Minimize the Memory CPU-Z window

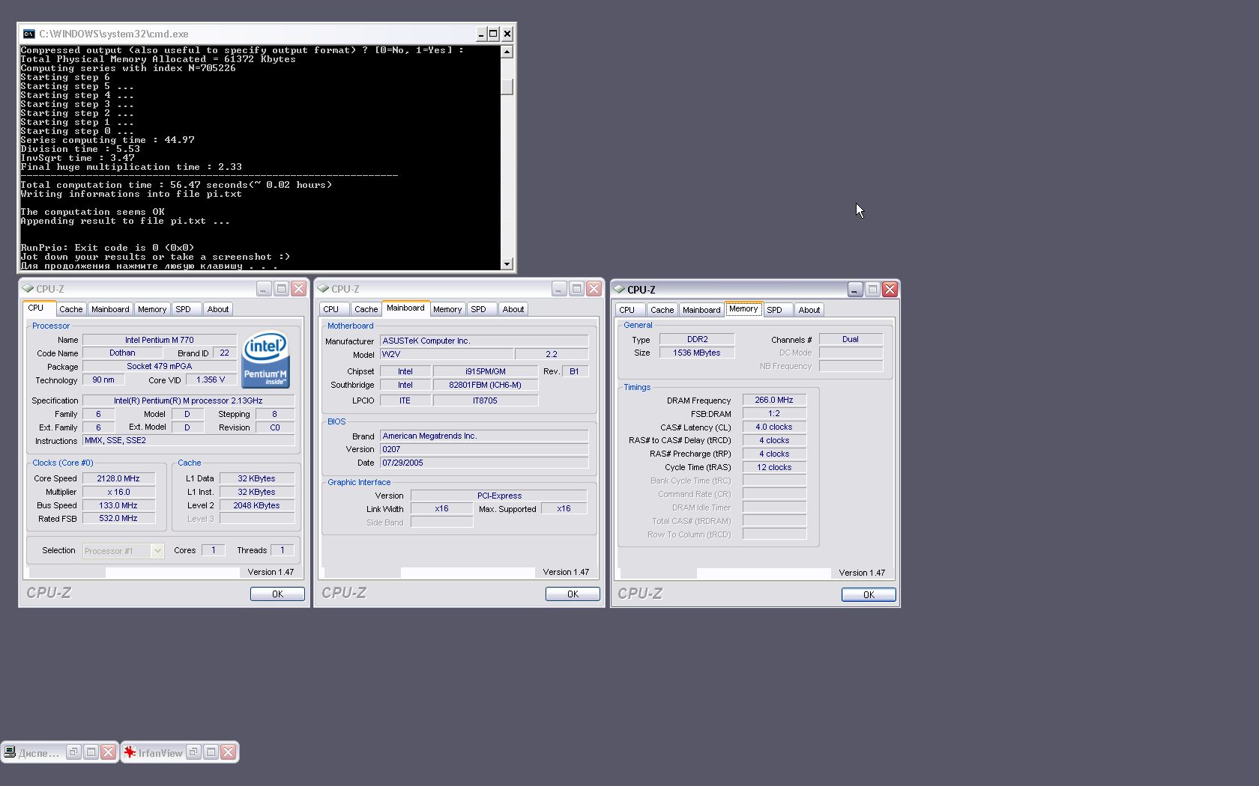point(855,289)
